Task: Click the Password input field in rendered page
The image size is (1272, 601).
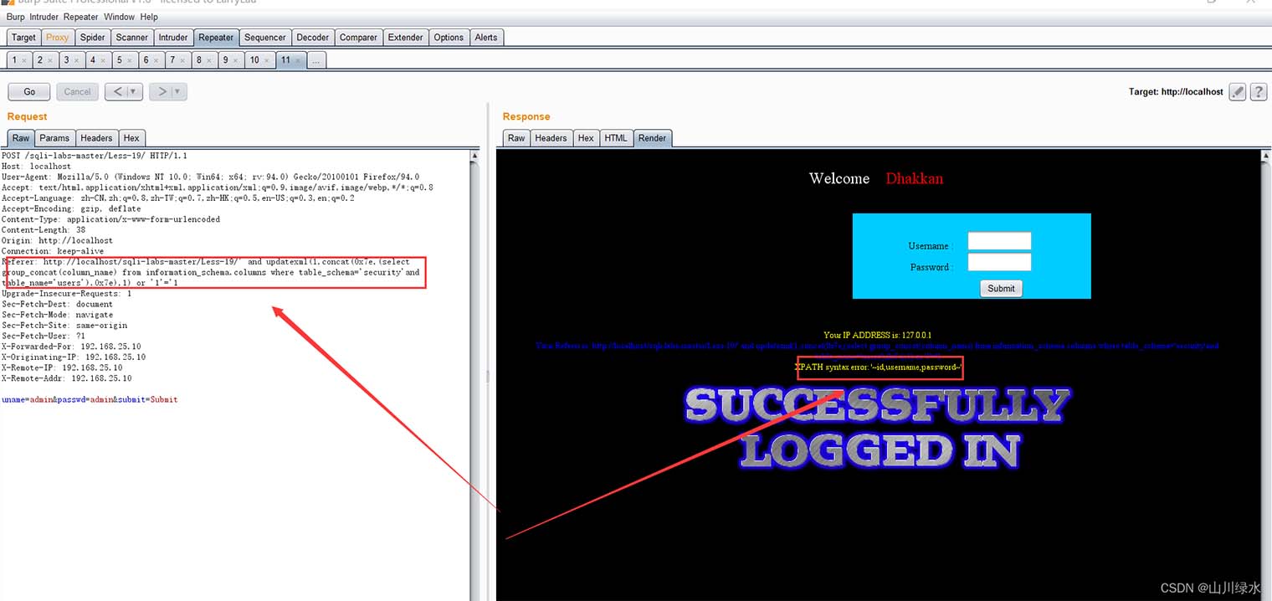Action: pos(999,263)
